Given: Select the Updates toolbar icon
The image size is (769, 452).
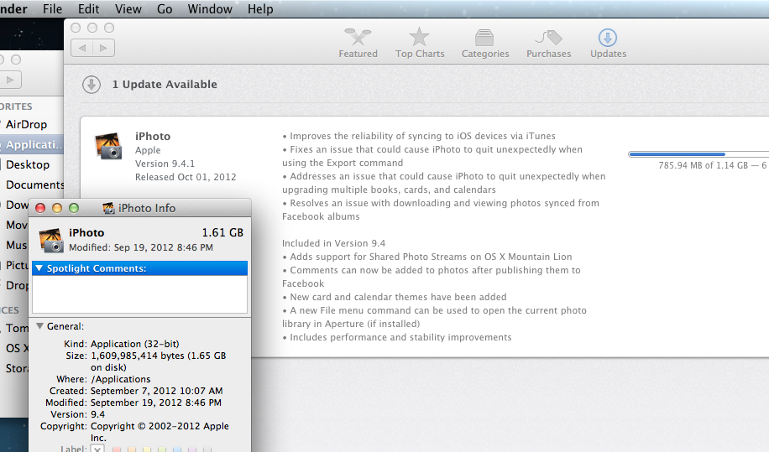Looking at the screenshot, I should pos(608,43).
